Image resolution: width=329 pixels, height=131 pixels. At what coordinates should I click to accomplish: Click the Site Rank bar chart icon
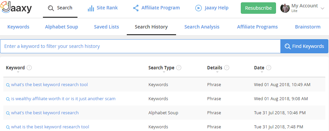coord(91,8)
